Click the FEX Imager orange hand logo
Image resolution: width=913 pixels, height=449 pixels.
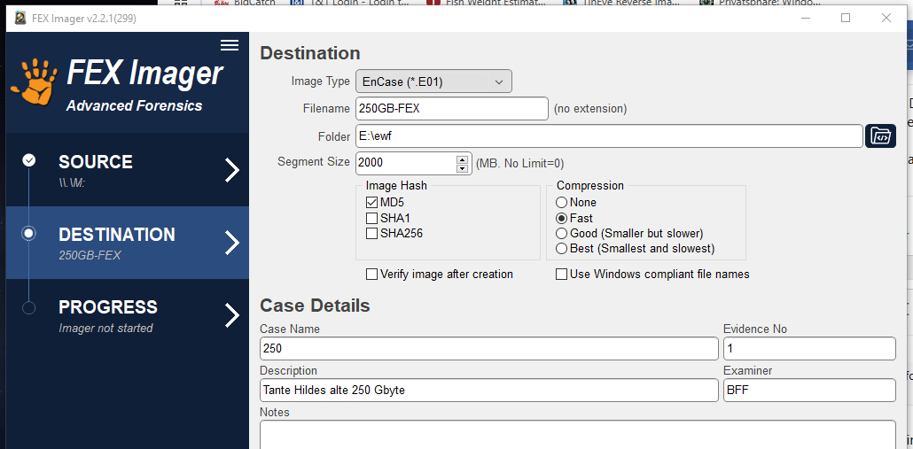tap(34, 81)
